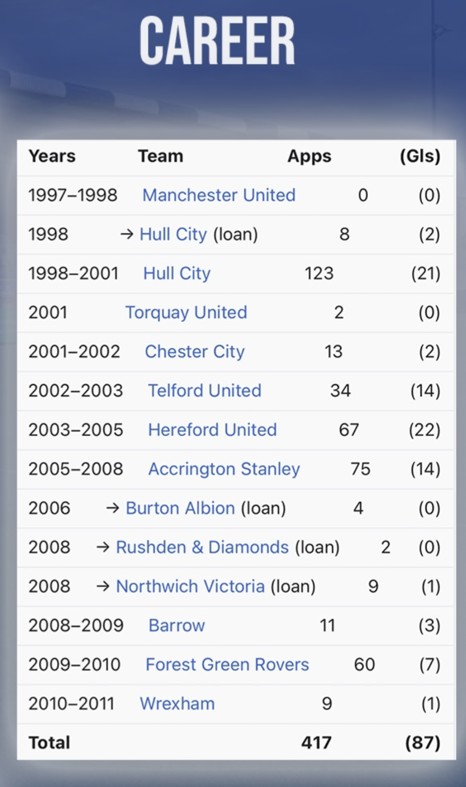Image resolution: width=466 pixels, height=787 pixels.
Task: Open the Manchester United team link
Action: pos(219,195)
